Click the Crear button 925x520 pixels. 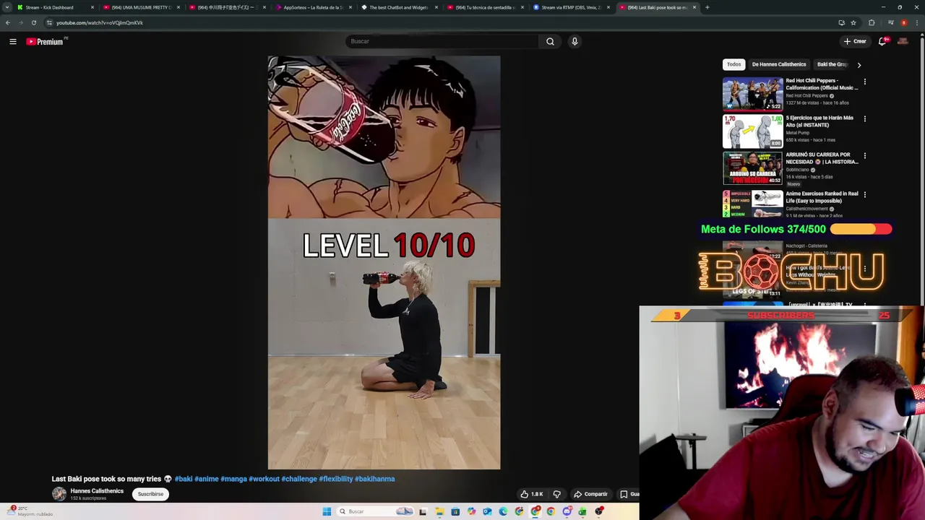coord(855,41)
